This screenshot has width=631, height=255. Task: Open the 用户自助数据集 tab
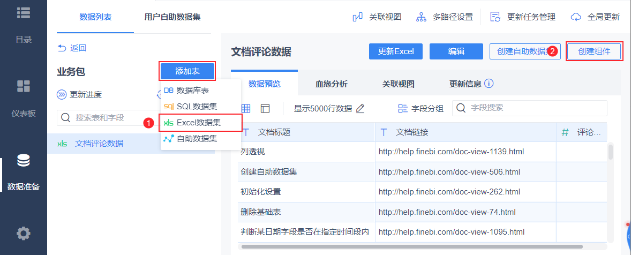[172, 17]
